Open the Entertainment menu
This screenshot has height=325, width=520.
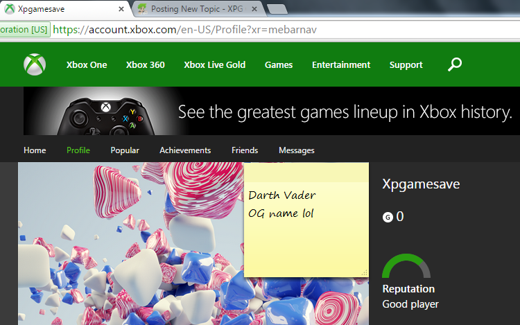(x=341, y=65)
